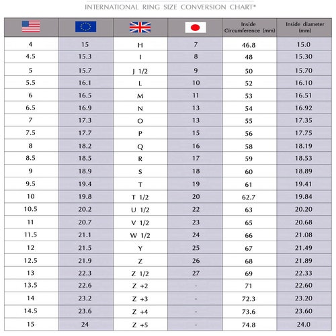
Task: Click the European Union flag icon
Action: click(x=86, y=27)
